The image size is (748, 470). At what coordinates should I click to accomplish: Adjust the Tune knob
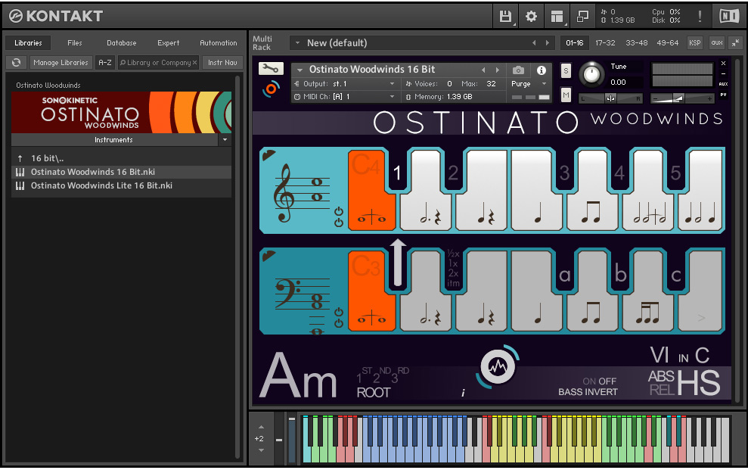pyautogui.click(x=591, y=74)
